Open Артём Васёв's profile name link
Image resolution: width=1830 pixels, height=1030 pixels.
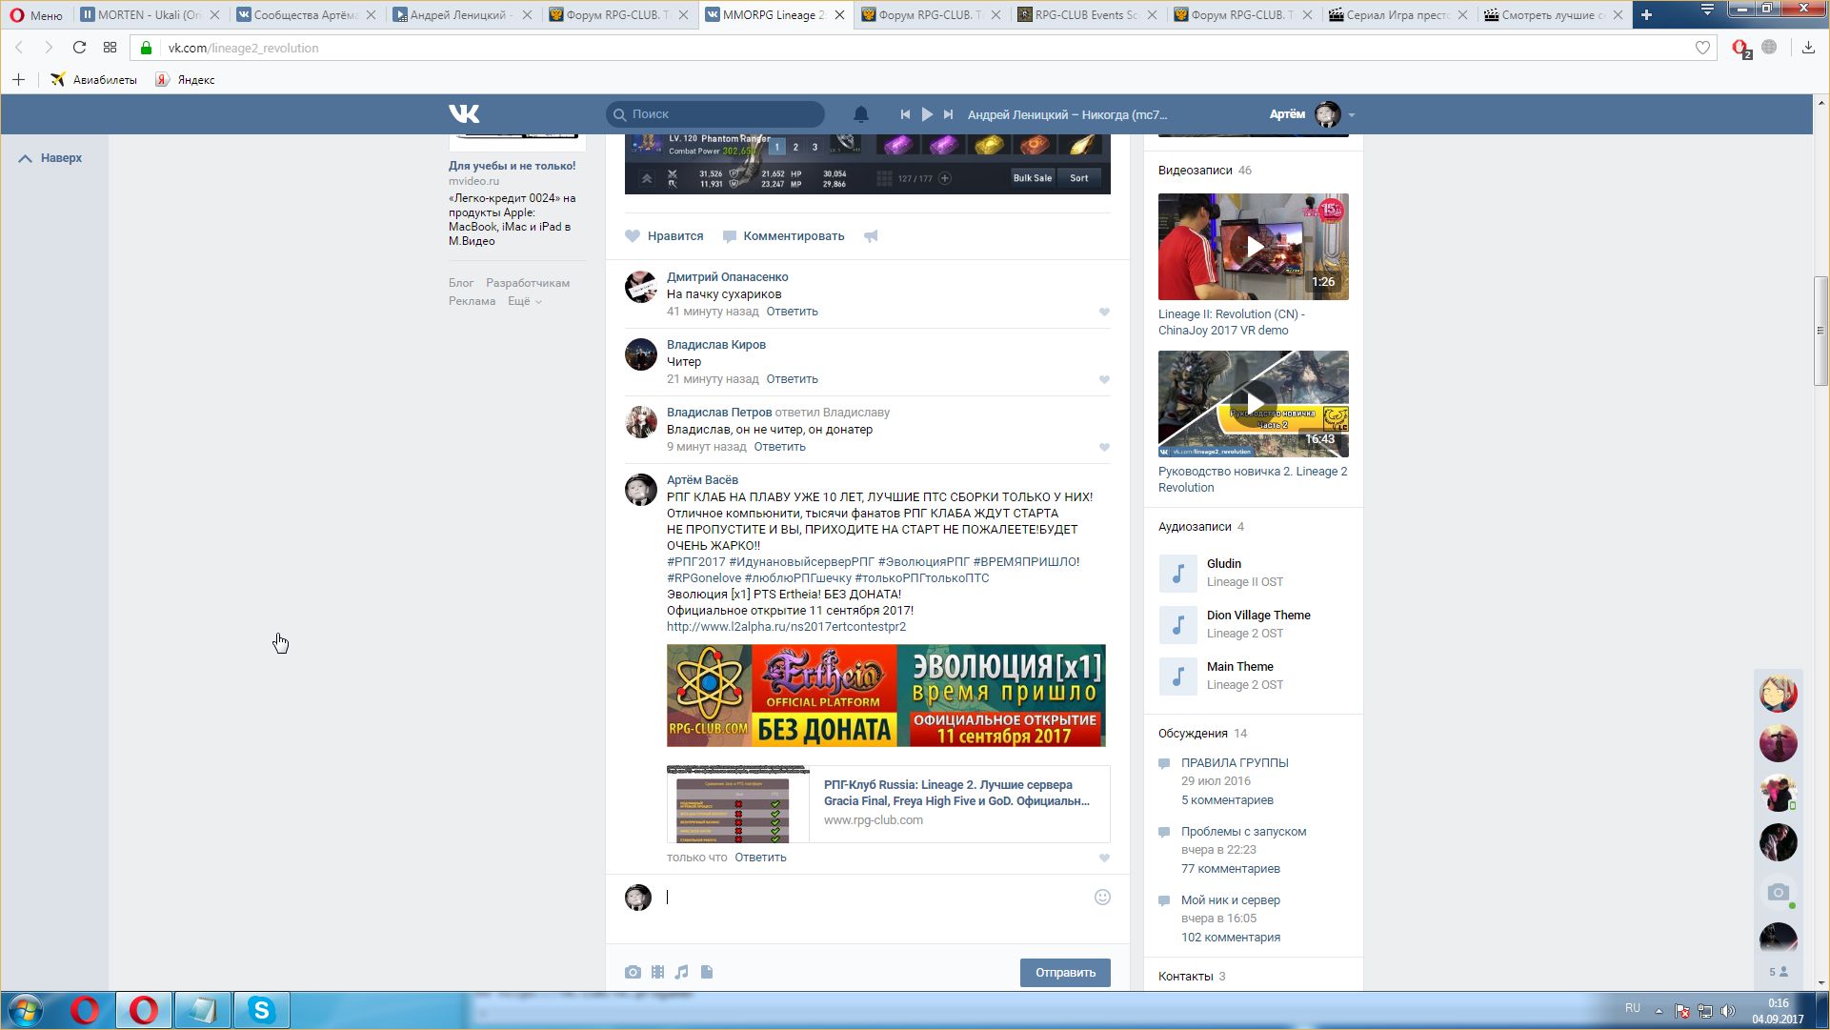(x=702, y=480)
